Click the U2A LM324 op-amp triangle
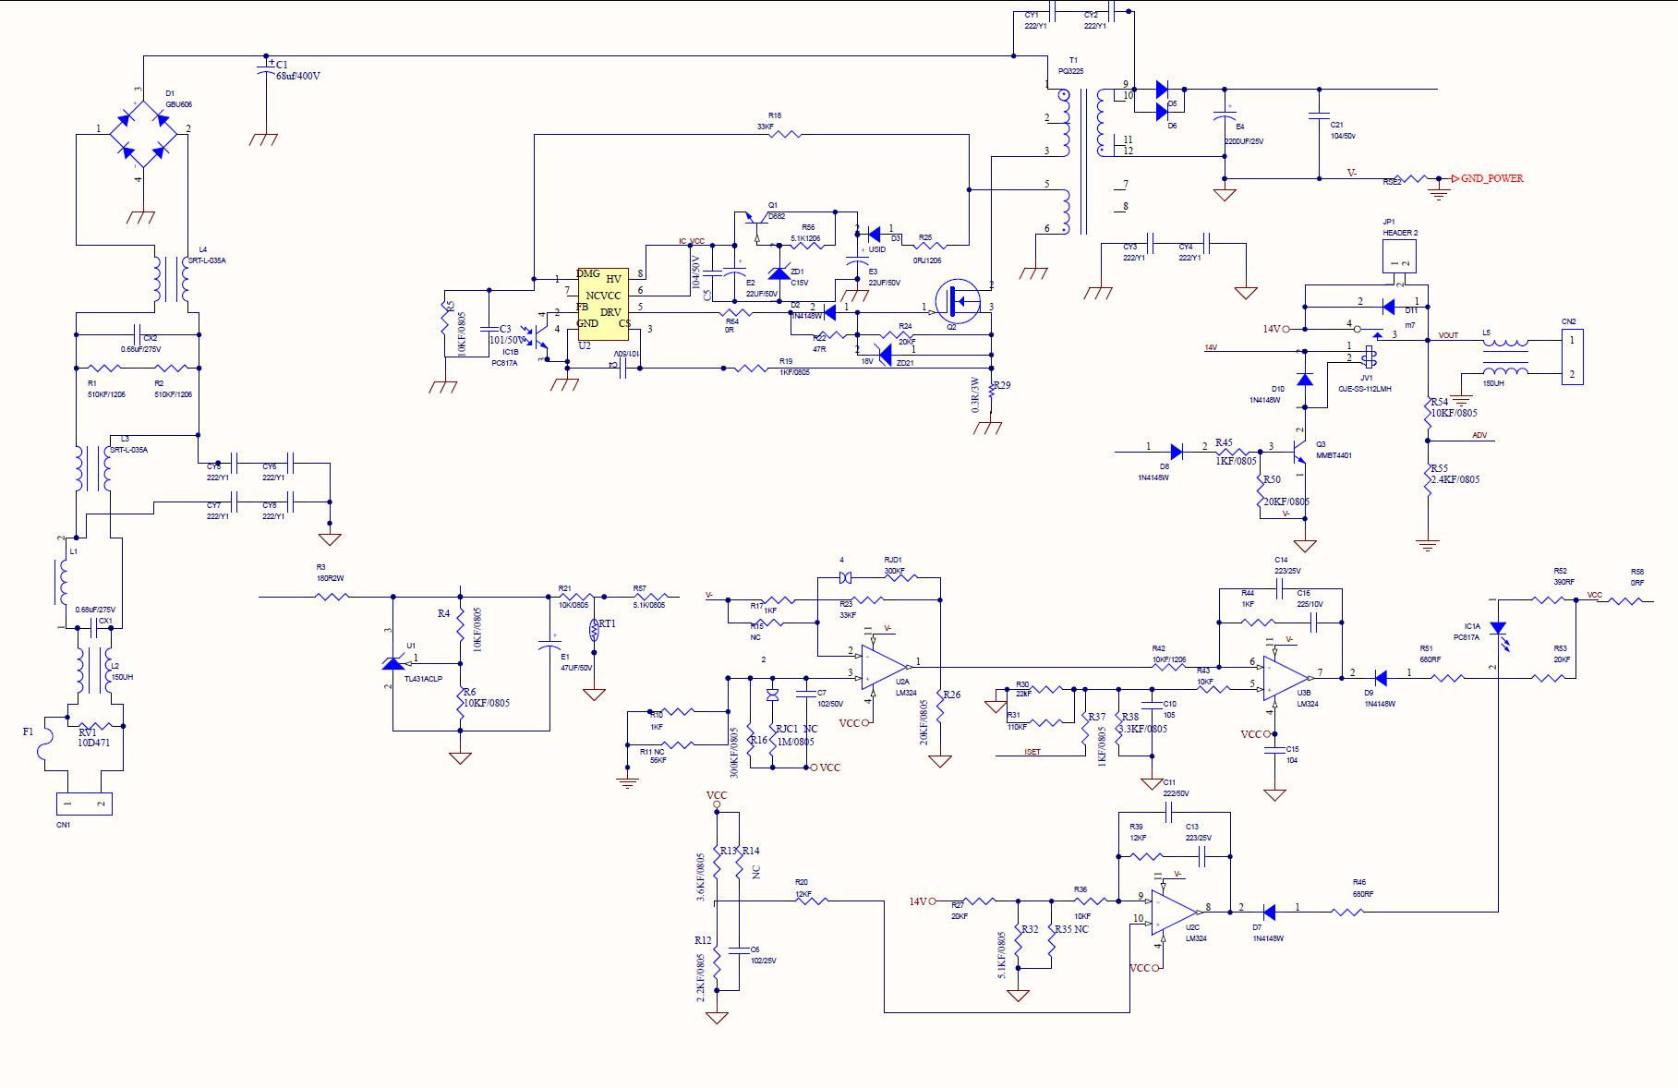The width and height of the screenshot is (1678, 1088). click(x=882, y=665)
